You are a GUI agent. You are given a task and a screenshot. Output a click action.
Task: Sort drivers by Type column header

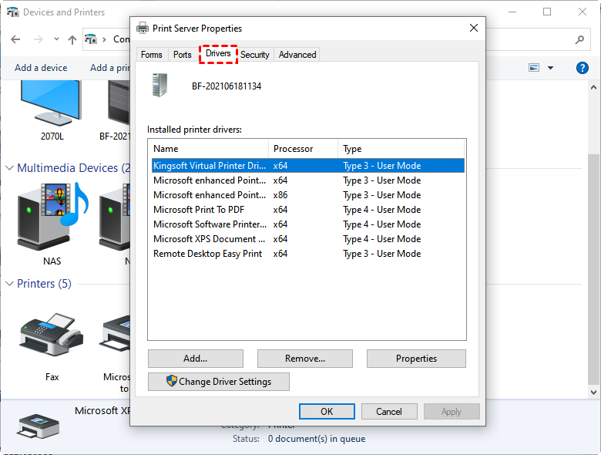point(401,149)
